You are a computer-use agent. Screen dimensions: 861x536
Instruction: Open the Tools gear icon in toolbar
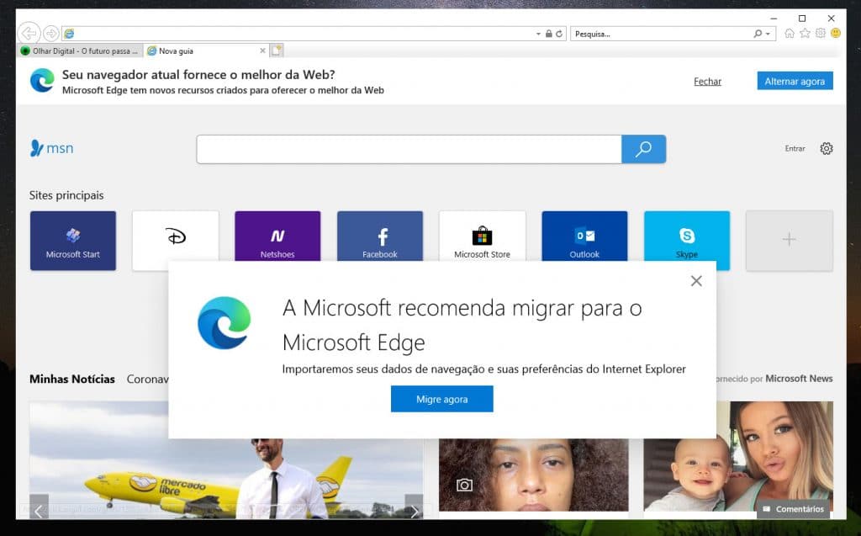[x=821, y=33]
